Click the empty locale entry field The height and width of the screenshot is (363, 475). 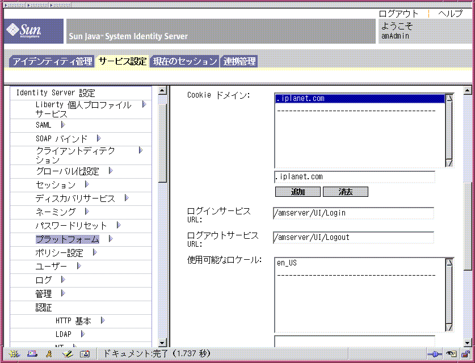pyautogui.click(x=355, y=341)
